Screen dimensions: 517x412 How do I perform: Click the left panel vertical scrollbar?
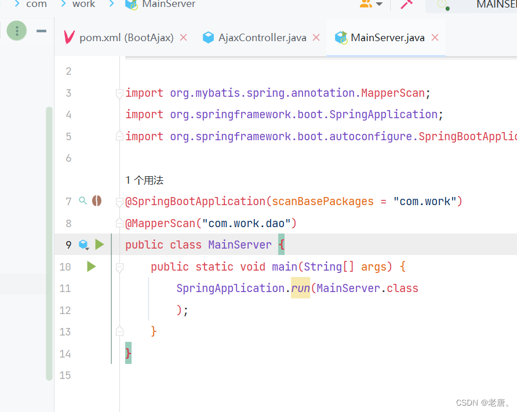(x=49, y=243)
